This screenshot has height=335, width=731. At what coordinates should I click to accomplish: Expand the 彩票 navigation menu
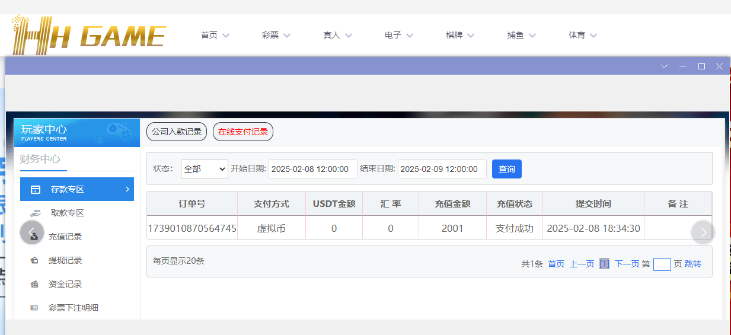tap(276, 36)
